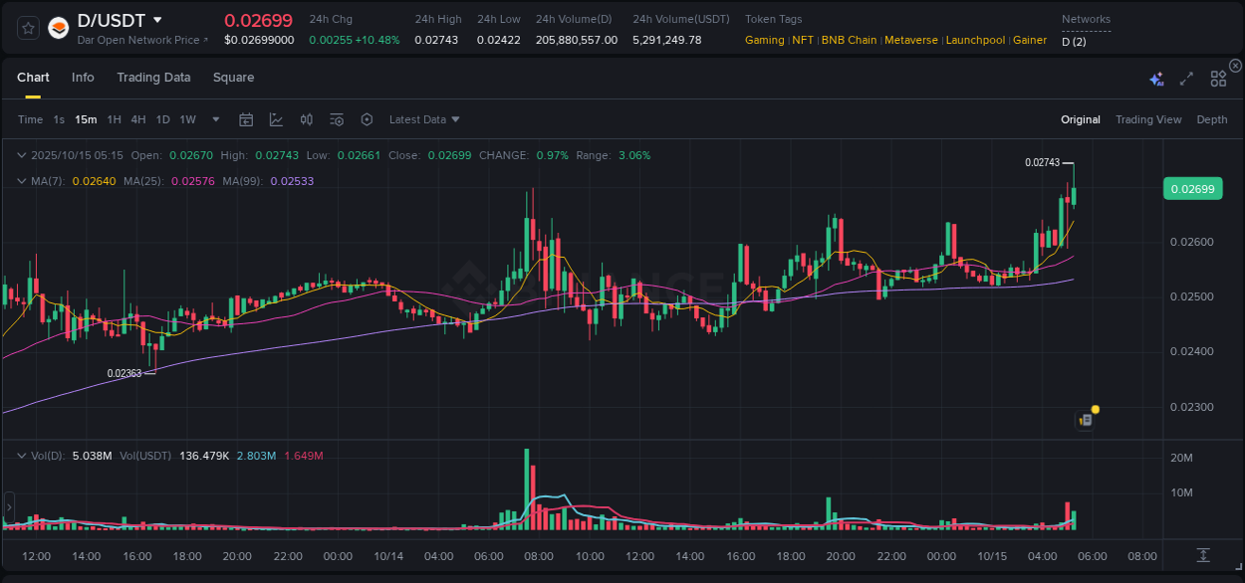Open the Info tab
Viewport: 1245px width, 583px height.
(83, 77)
